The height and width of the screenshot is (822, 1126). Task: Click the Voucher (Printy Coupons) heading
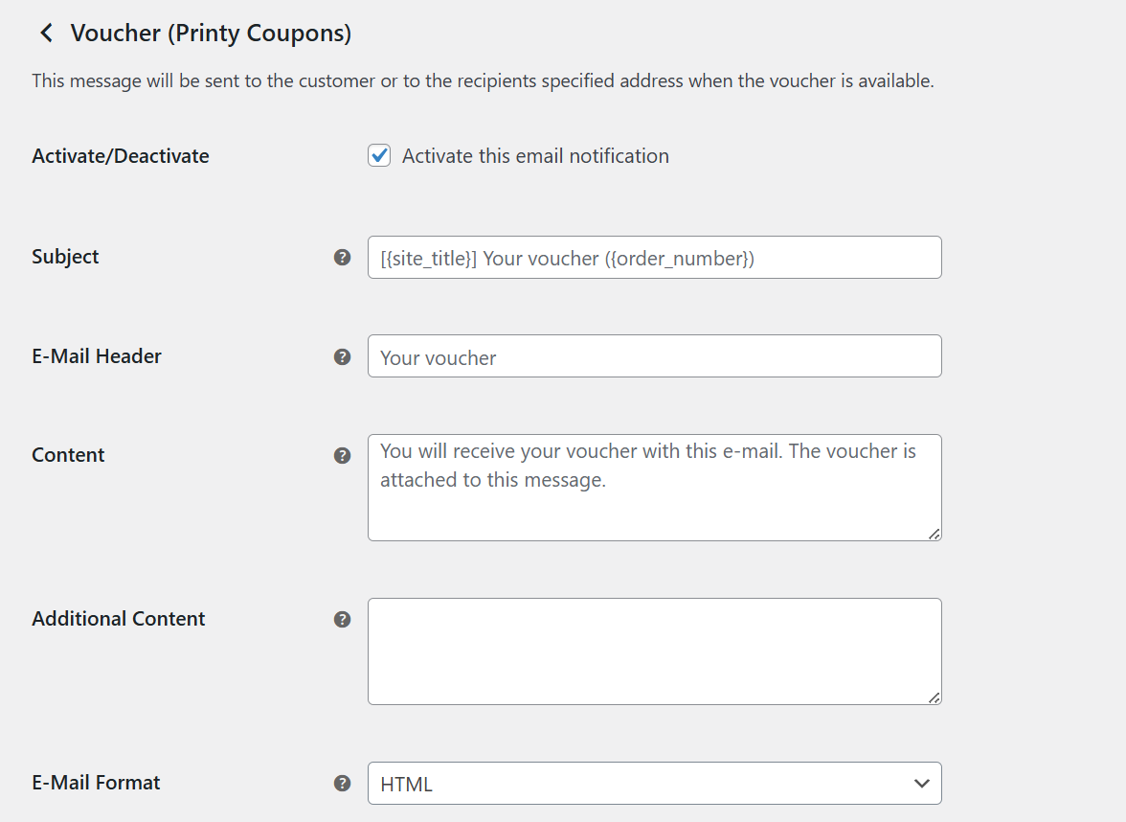coord(211,34)
